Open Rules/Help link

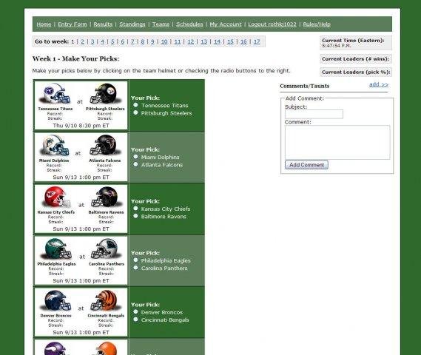(x=317, y=24)
